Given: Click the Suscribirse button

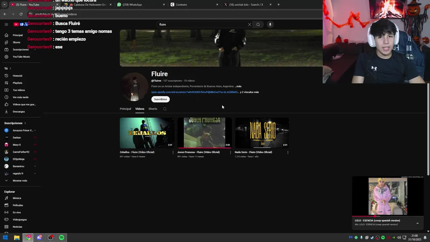Looking at the screenshot, I should coord(160,99).
